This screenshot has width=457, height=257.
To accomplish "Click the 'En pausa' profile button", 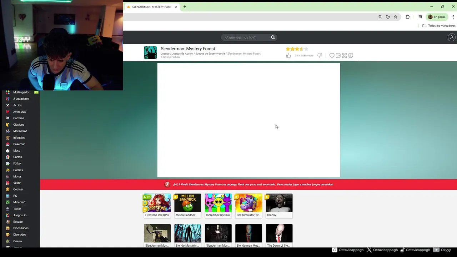I will (x=437, y=17).
